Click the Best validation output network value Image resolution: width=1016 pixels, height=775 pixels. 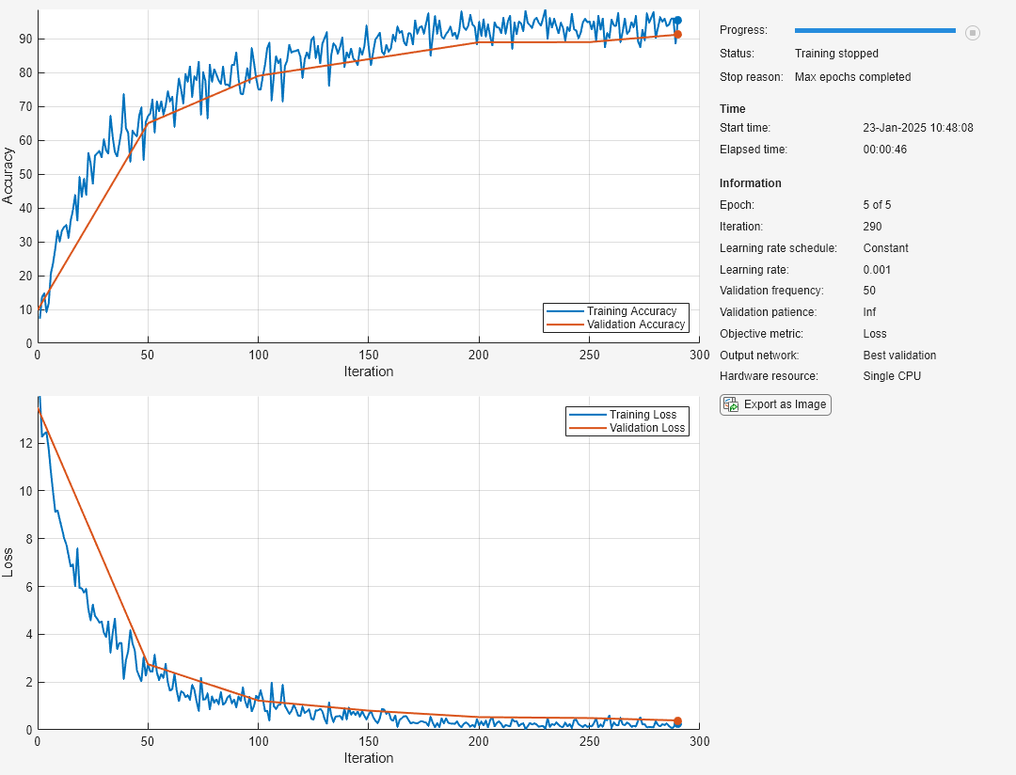899,356
